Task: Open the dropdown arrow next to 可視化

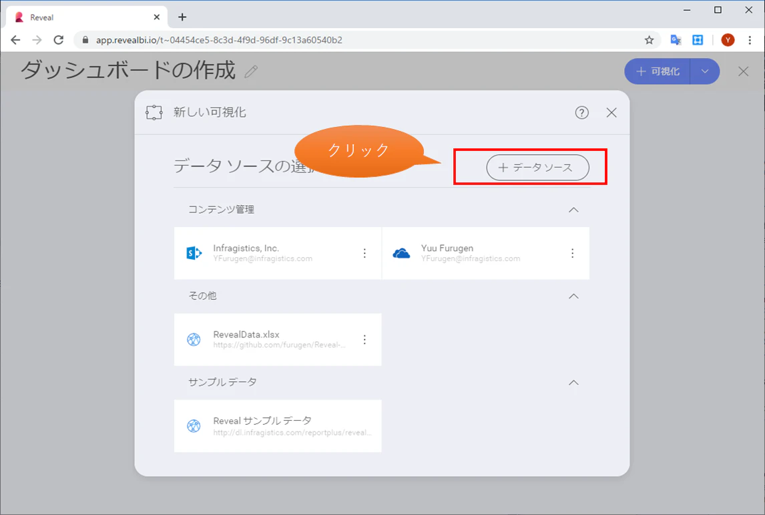Action: [x=705, y=71]
